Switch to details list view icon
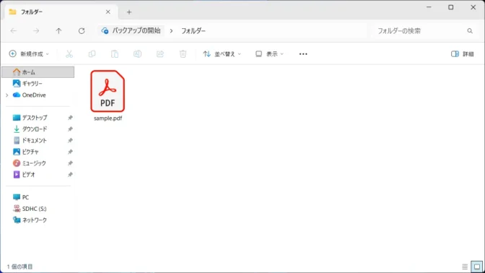 [x=465, y=266]
